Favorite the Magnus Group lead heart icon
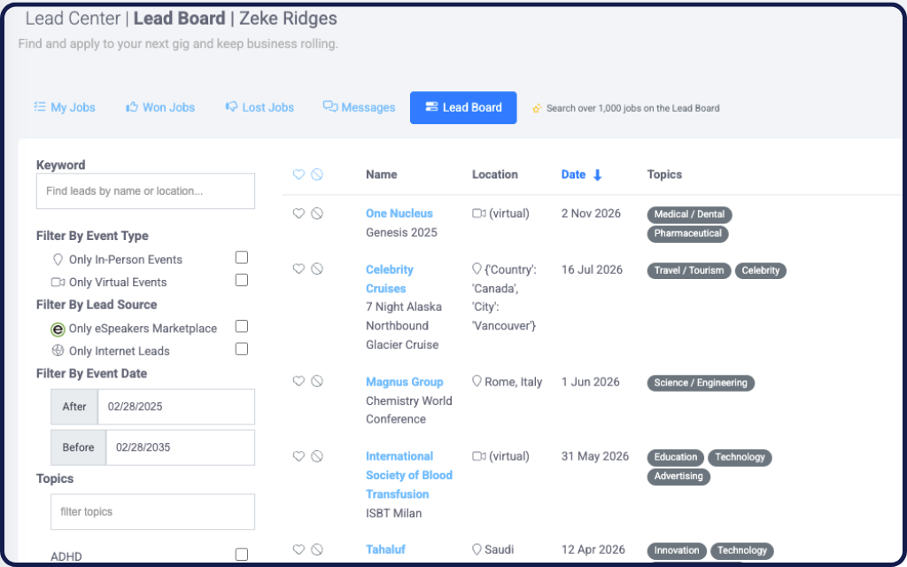Viewport: 907px width, 567px height. [x=298, y=381]
